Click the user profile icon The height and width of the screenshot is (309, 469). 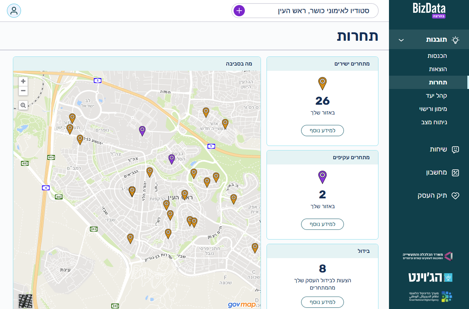click(x=14, y=11)
